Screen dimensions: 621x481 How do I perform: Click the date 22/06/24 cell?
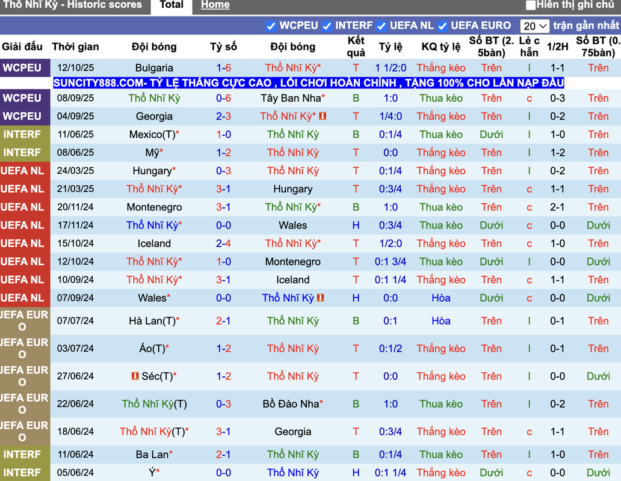75,404
